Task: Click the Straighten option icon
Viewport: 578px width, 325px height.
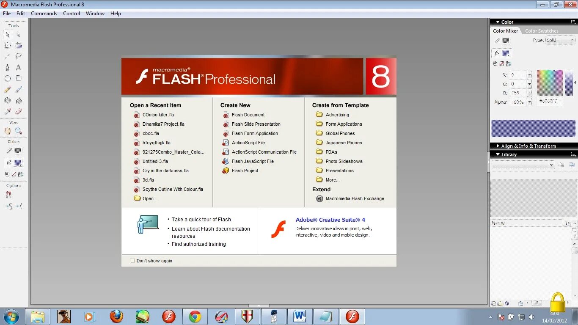Action: pos(19,206)
